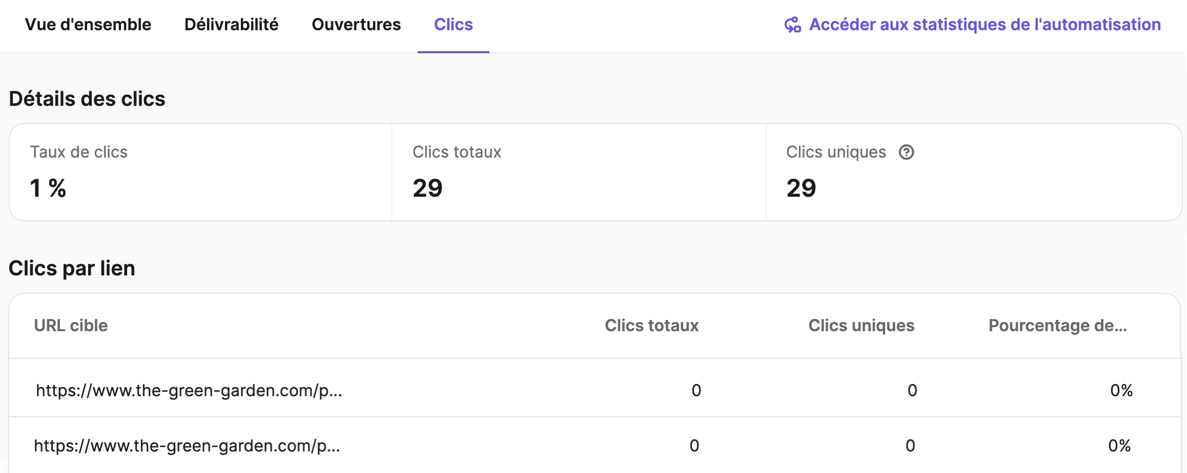Click first row's 0% percentage cell

pos(1121,391)
